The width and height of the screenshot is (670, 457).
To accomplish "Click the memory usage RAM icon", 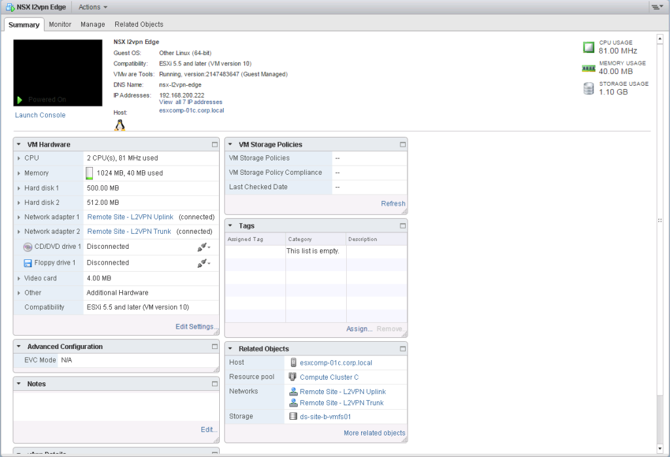I will click(x=588, y=68).
